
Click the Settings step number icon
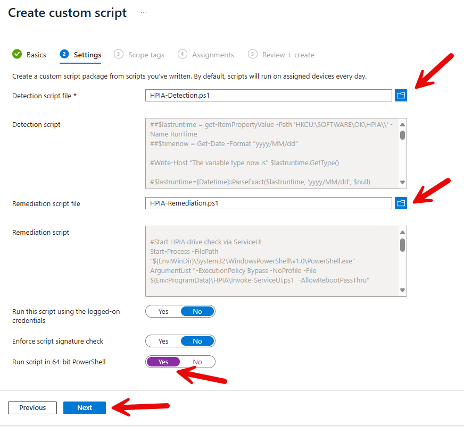(64, 54)
